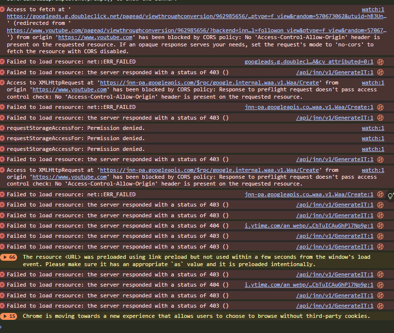Image resolution: width=394 pixels, height=333 pixels.
Task: Focus the console input prompt line
Action: click(x=197, y=327)
